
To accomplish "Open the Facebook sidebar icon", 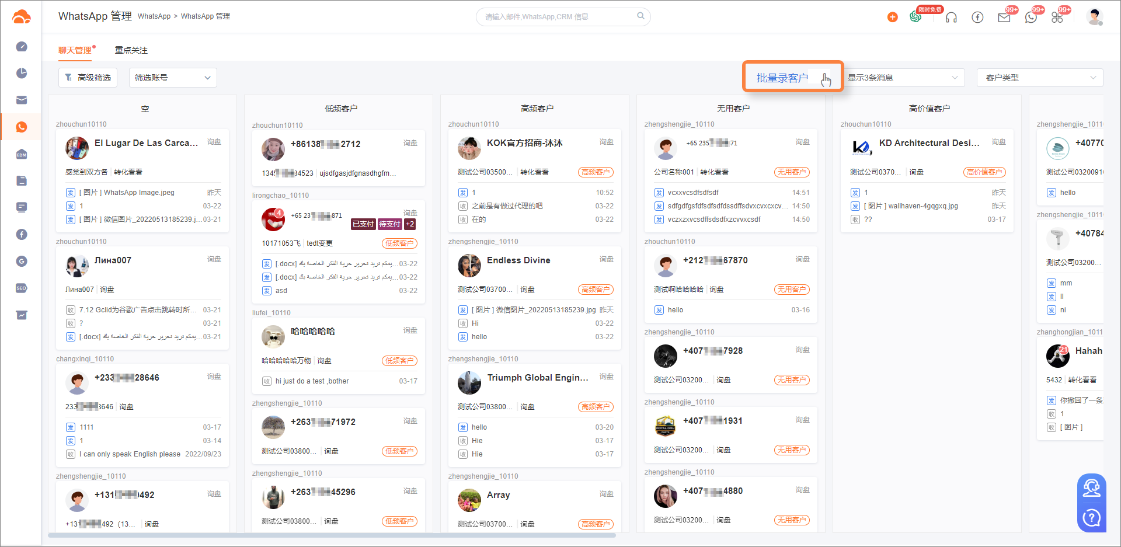I will pyautogui.click(x=22, y=234).
